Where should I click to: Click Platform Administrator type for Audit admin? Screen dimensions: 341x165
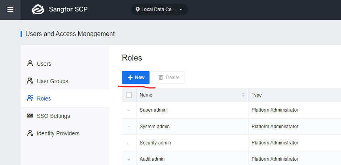(x=275, y=159)
